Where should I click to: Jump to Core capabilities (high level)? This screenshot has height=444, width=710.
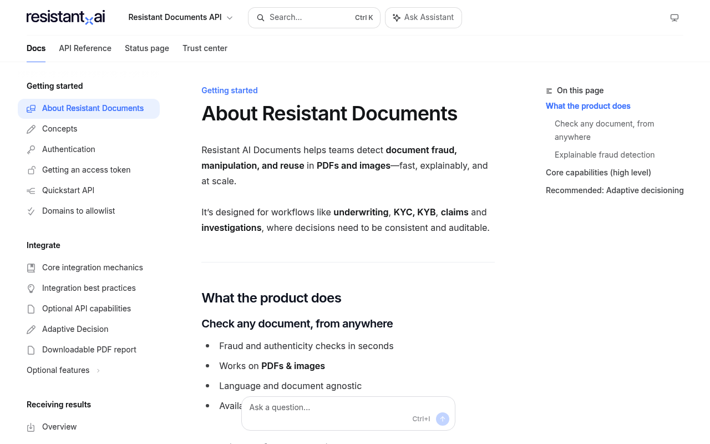[x=599, y=173]
